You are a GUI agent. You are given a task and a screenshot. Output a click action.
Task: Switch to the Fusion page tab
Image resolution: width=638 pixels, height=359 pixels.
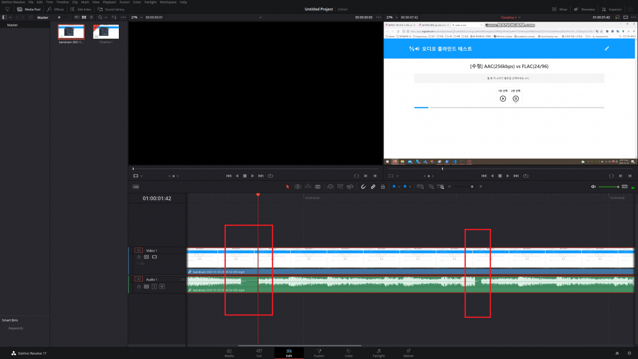pos(319,353)
